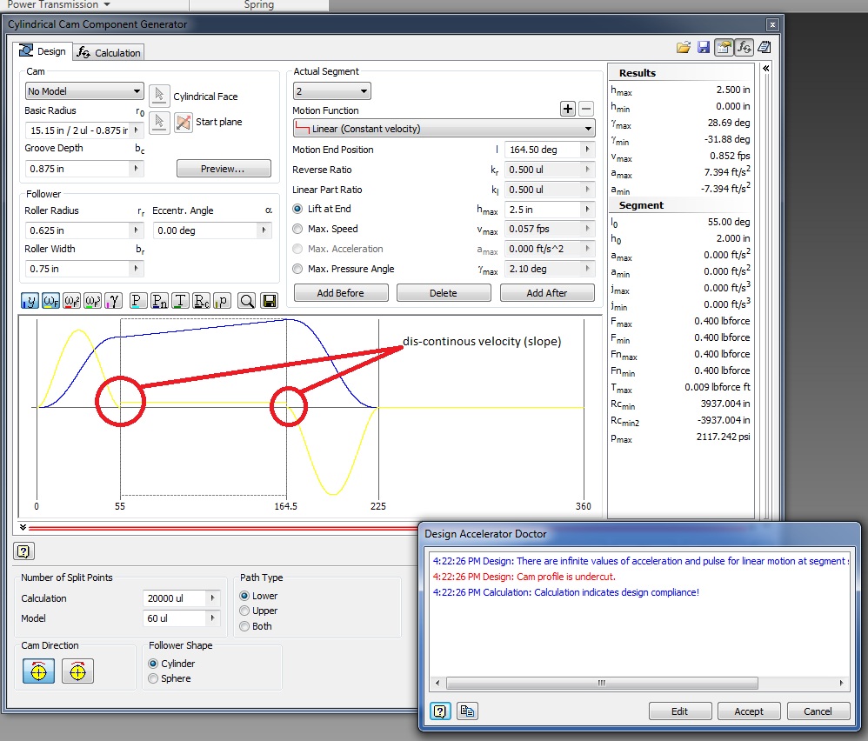The height and width of the screenshot is (741, 868).
Task: Open the Motion Function dropdown
Action: click(591, 128)
